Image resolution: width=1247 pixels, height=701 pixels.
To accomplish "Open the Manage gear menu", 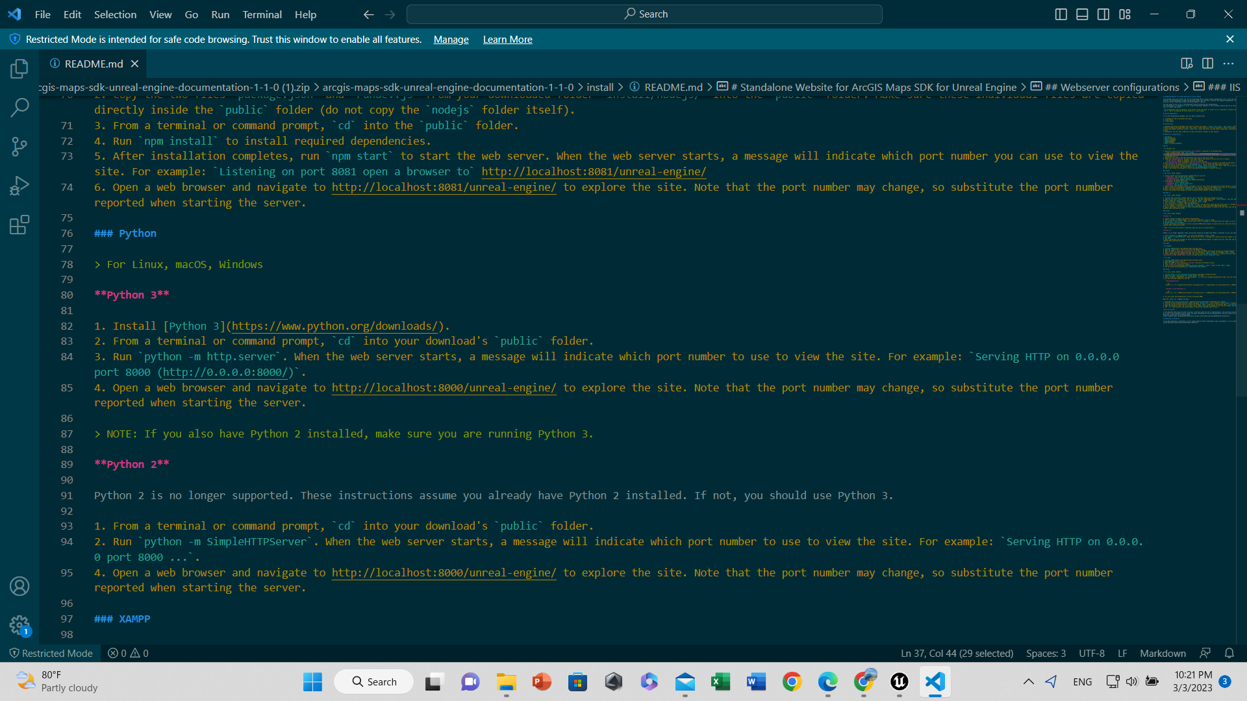I will click(19, 626).
